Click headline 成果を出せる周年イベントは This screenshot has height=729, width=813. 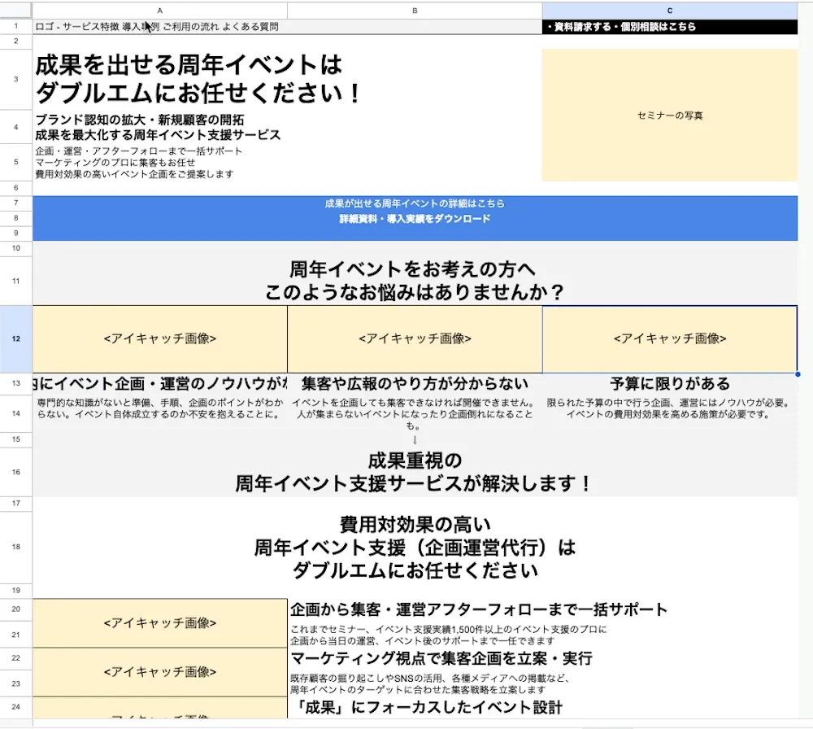coord(189,65)
